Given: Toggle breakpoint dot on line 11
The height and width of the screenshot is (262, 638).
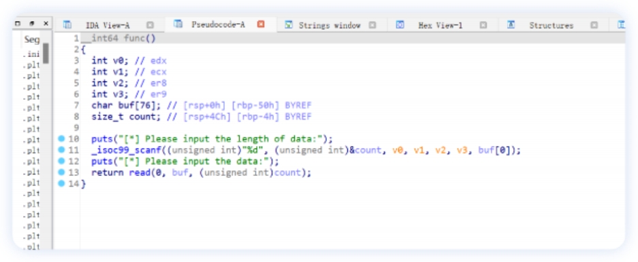Looking at the screenshot, I should (x=61, y=150).
